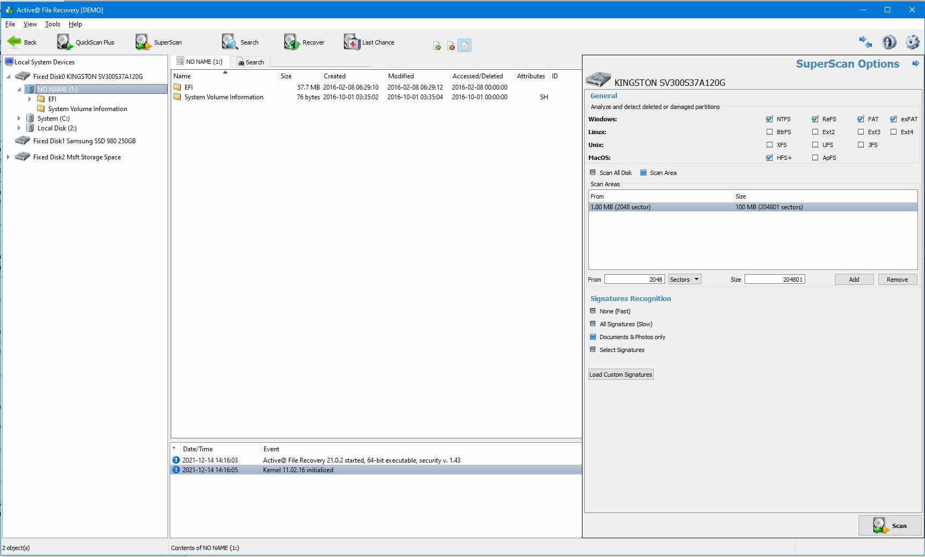Open the settings gear icon

(x=912, y=42)
